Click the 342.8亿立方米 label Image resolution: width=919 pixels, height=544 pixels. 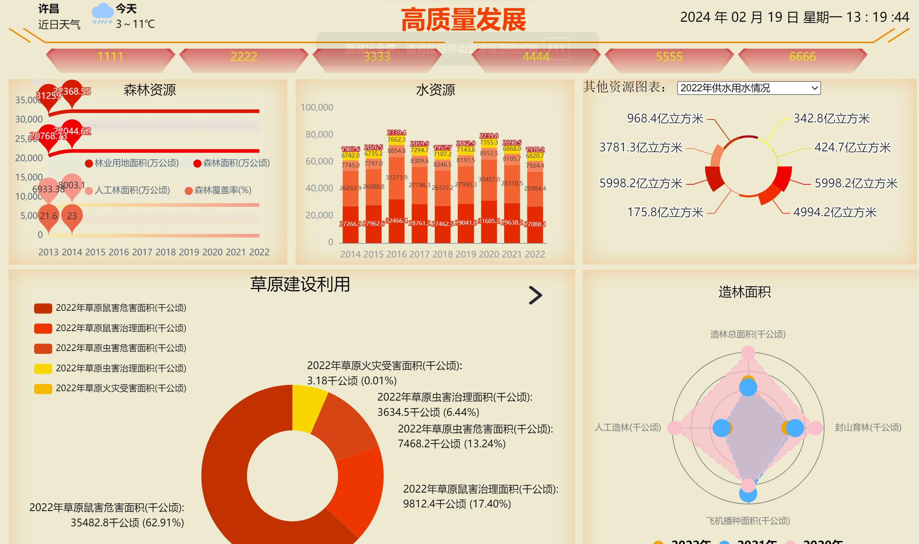832,119
